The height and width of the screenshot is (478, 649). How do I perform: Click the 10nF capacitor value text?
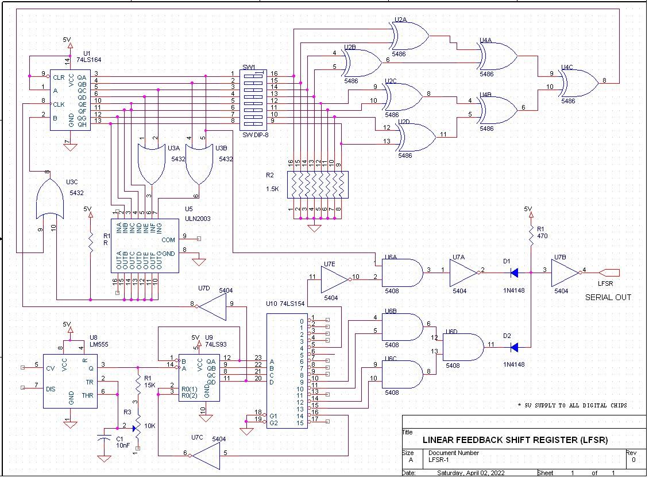click(123, 446)
